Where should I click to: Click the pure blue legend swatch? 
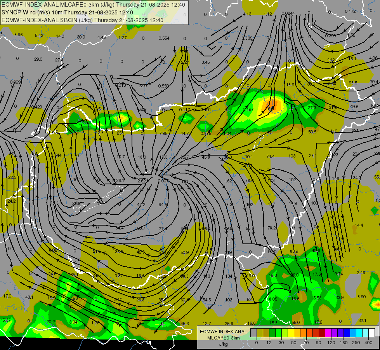click(347, 333)
